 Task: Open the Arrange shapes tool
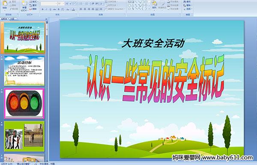click(154, 4)
